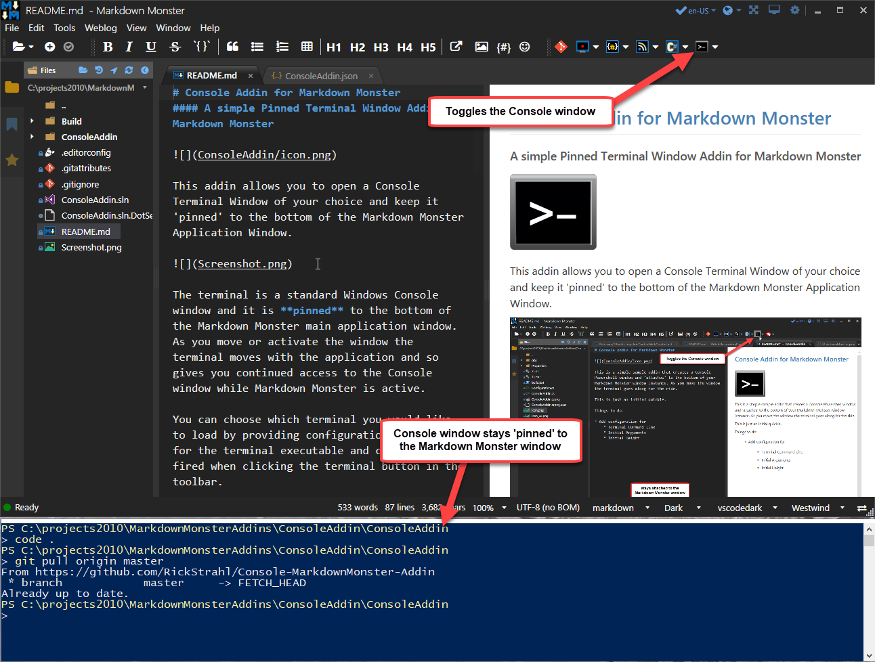Open the Tools menu
This screenshot has width=875, height=662.
tap(64, 28)
